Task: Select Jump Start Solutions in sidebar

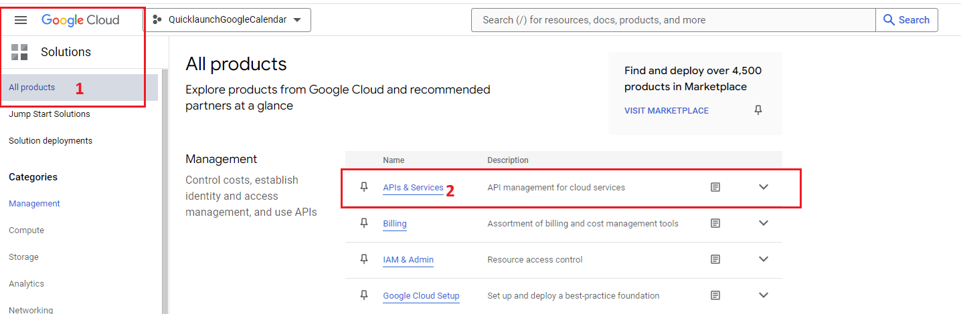Action: point(50,114)
